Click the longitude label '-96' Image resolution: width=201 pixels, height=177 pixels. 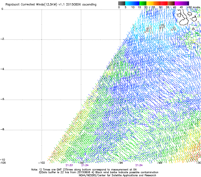click(120, 163)
